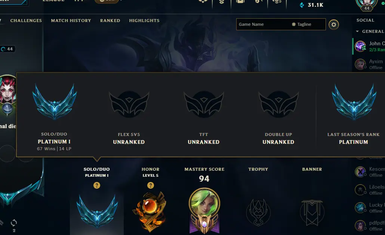Viewport: 385px width, 235px height.
Task: Click the Solo/Duo Platinum rank crest
Action: coord(97,211)
